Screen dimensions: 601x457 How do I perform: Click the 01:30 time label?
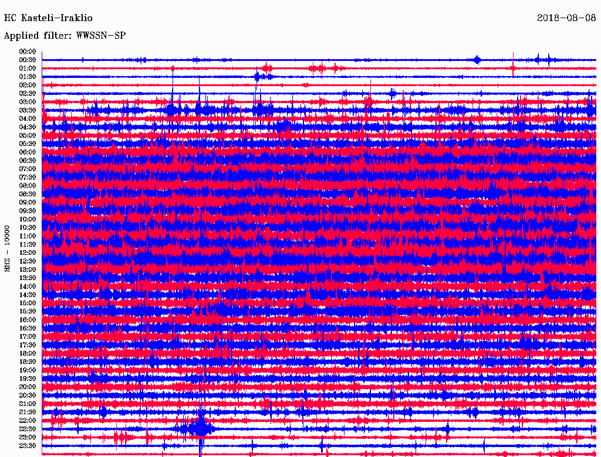click(28, 77)
